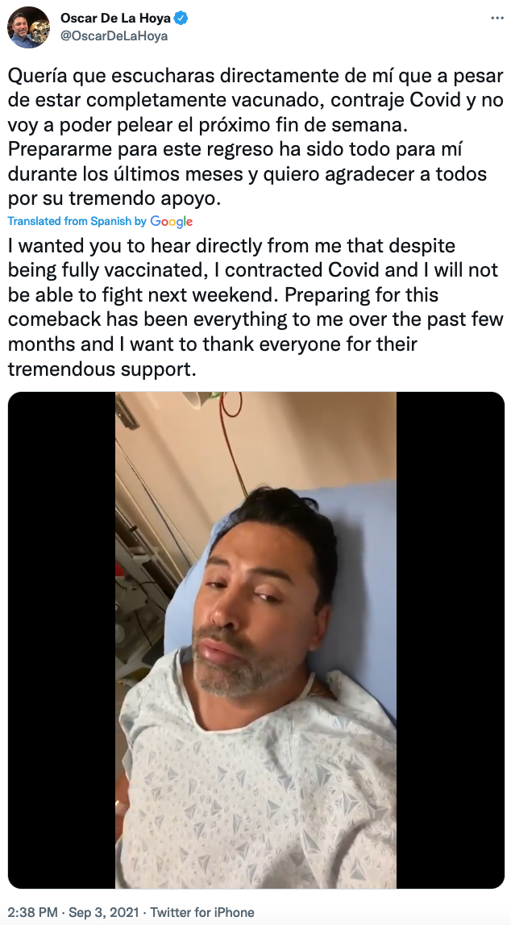Open Oscar De La Hoya display name
Screen dimensions: 511x925
115,19
